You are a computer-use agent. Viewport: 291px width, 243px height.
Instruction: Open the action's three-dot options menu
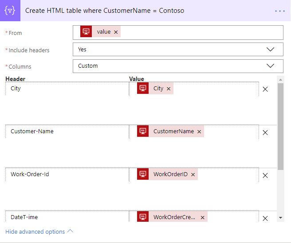280,11
